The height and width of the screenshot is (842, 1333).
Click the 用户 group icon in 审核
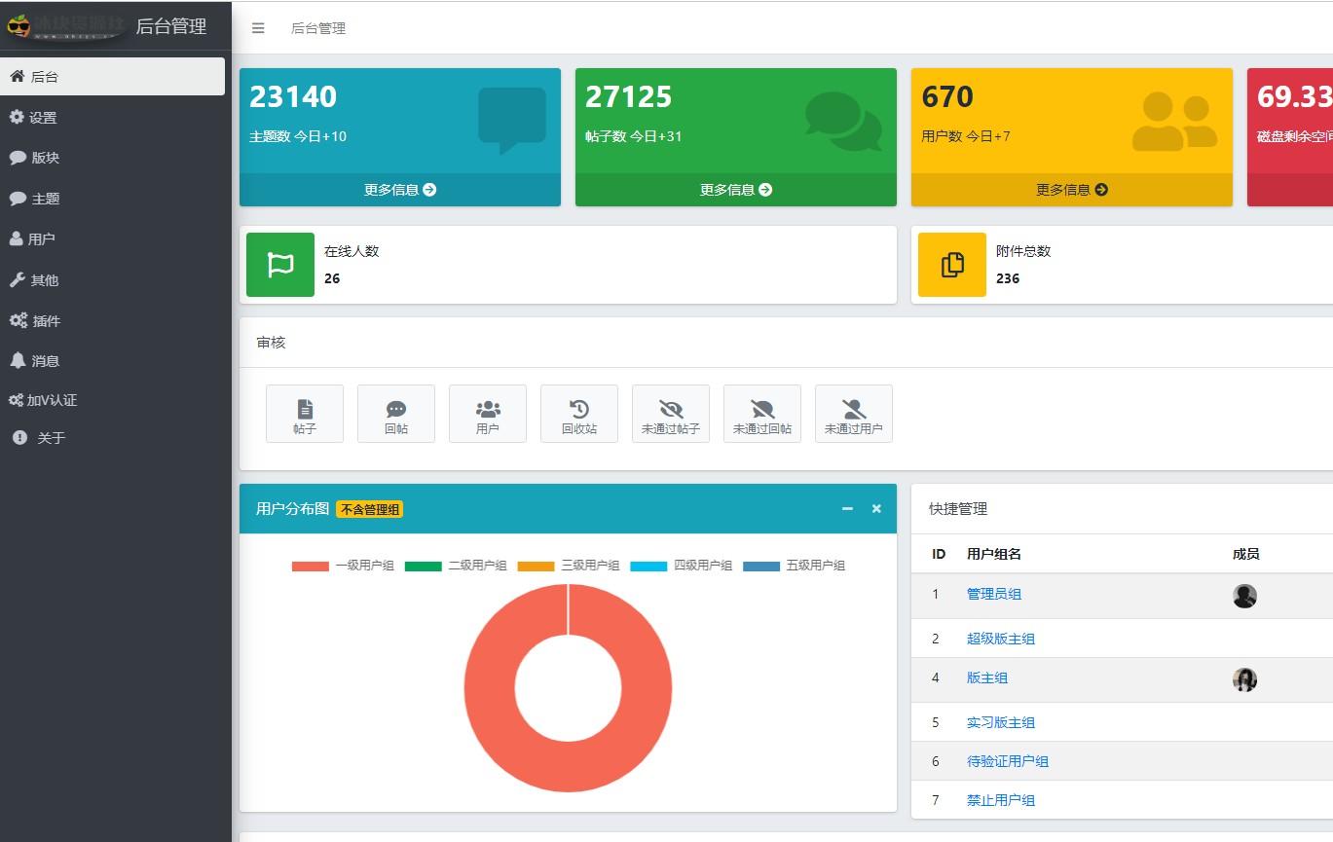click(x=488, y=414)
